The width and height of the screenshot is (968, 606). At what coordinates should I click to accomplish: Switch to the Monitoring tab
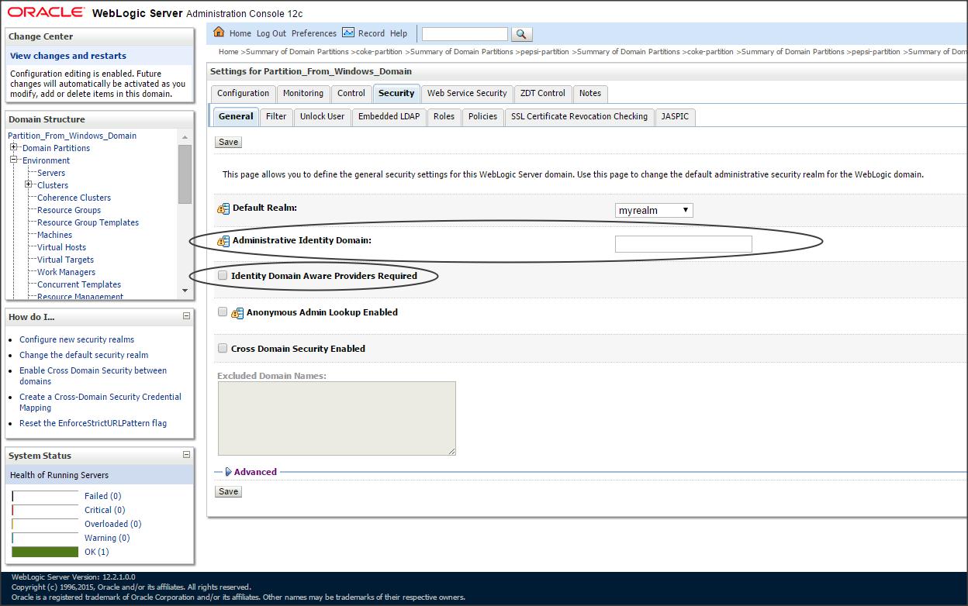tap(302, 93)
